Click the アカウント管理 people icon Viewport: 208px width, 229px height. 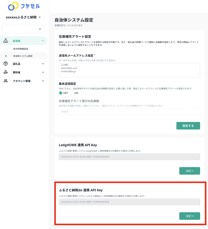(6, 81)
